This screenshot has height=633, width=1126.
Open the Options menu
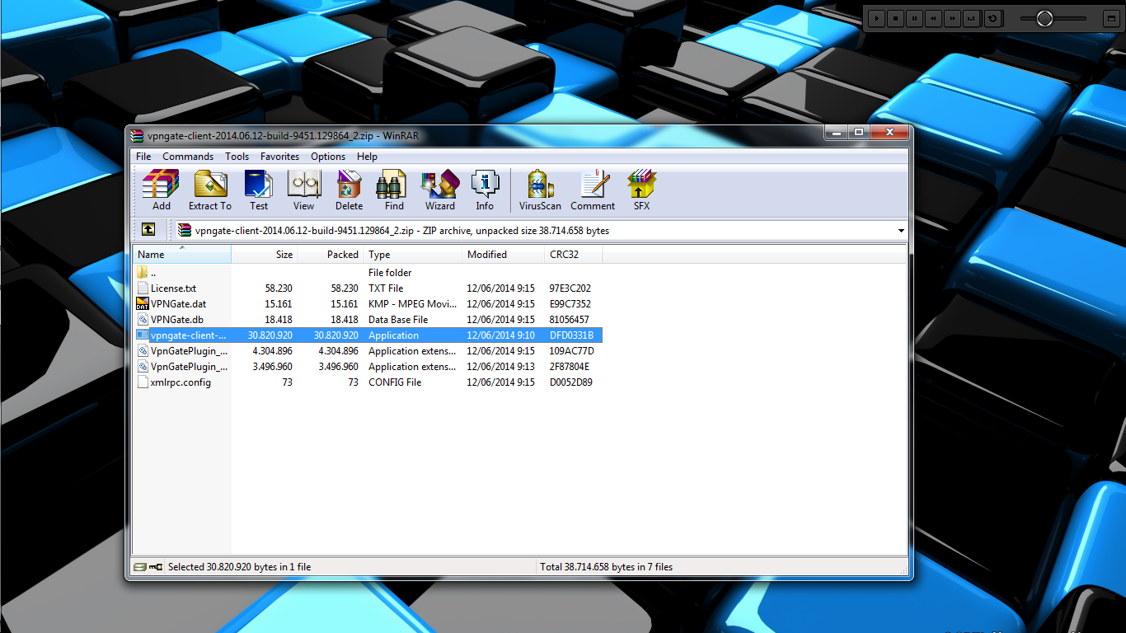click(328, 157)
